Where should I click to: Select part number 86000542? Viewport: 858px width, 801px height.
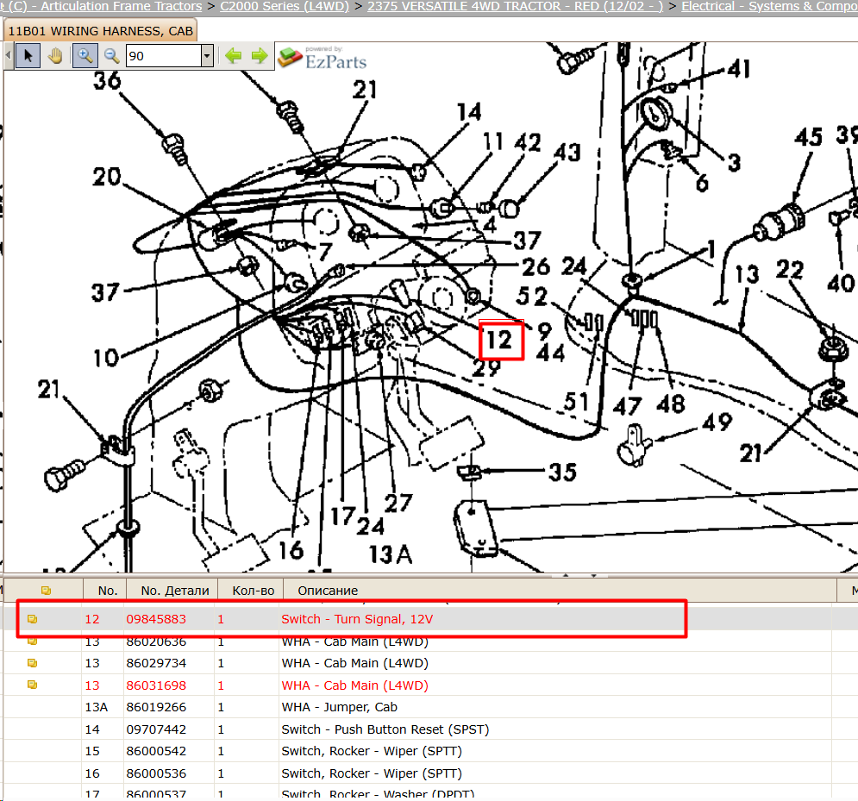(156, 751)
